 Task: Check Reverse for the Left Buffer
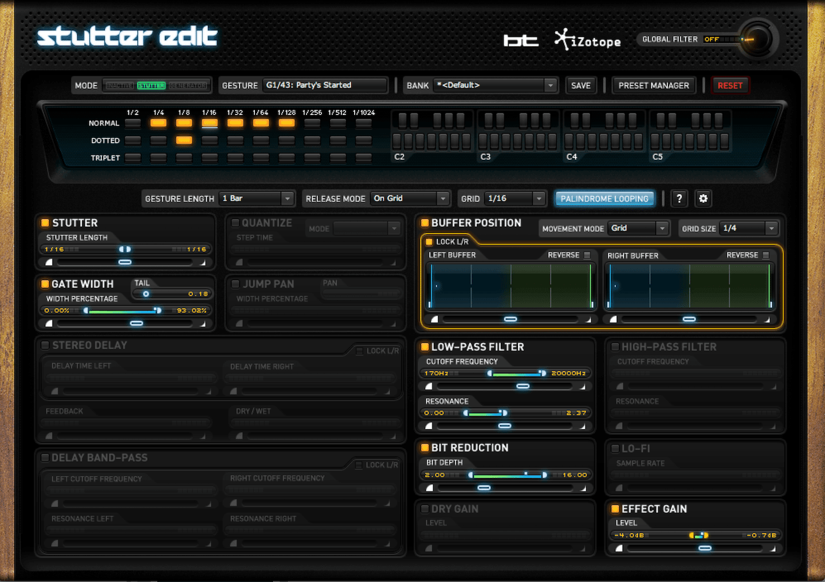click(x=587, y=255)
